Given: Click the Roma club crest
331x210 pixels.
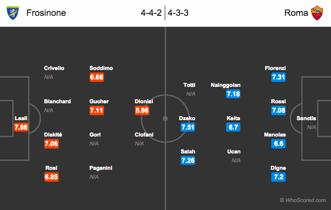Looking at the screenshot, I should coord(317,13).
